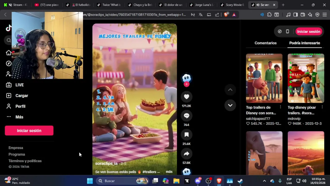Open the weather widget showing 22°C
Screen dimensions: 330x186
coord(17,181)
